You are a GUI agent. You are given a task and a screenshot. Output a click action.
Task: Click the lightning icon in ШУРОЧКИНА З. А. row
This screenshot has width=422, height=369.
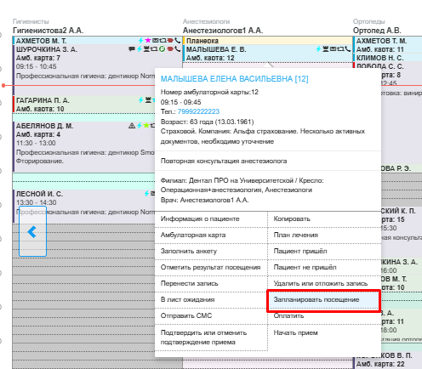coord(140,49)
